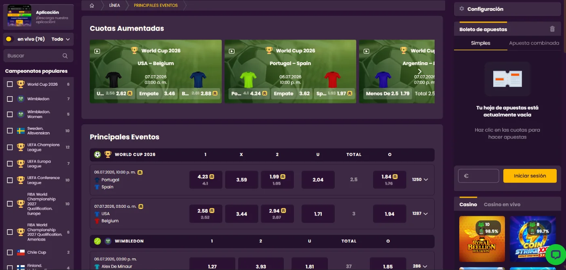Switch to Simples bet tab
Viewport: 566px width, 270px height.
tap(481, 43)
